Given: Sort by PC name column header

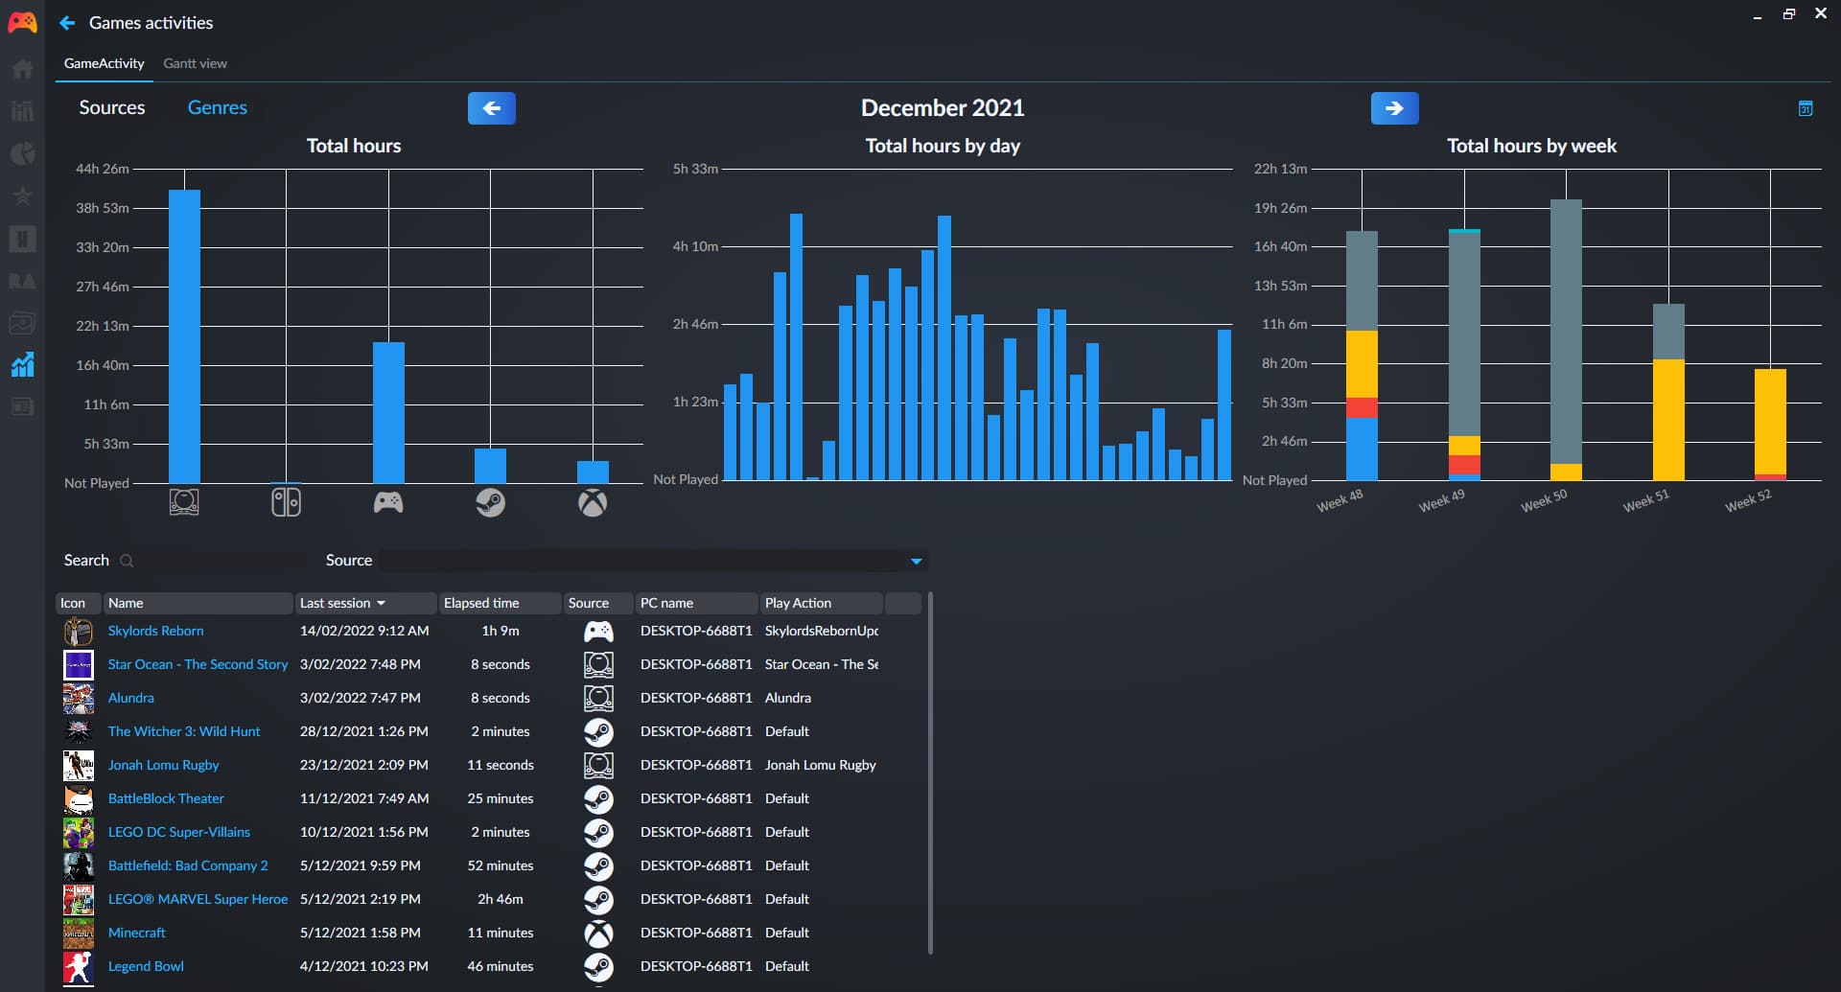Looking at the screenshot, I should (696, 603).
